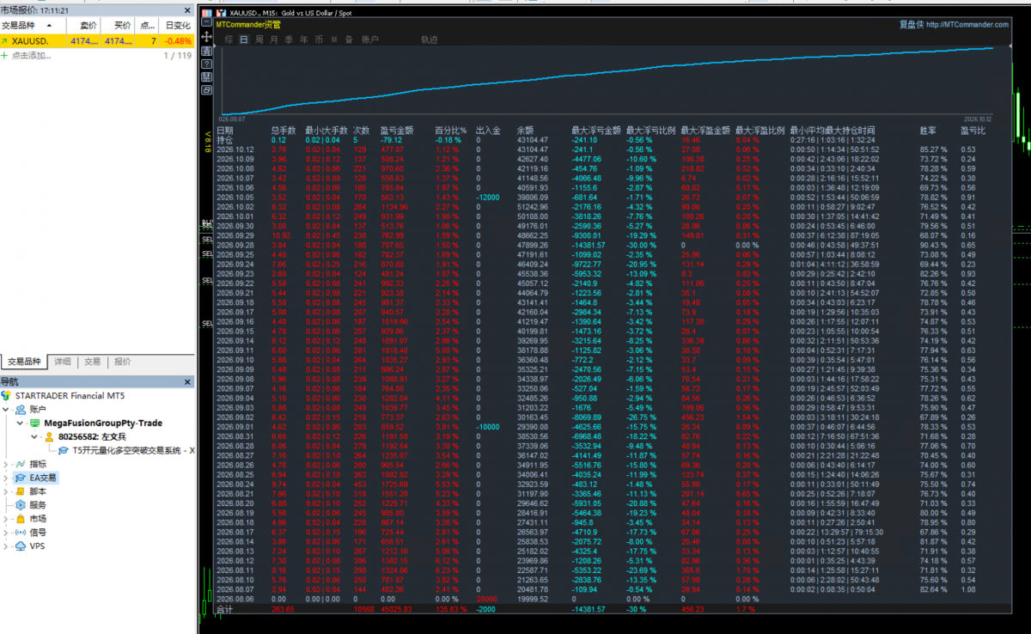Expand the EA交易 tree node

(5, 478)
